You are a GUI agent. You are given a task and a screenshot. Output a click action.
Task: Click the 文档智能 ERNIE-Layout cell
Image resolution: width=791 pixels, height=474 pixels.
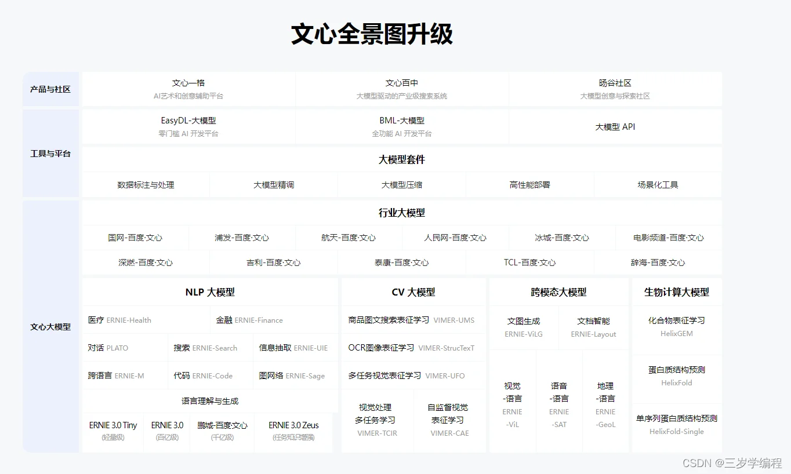[x=594, y=327]
